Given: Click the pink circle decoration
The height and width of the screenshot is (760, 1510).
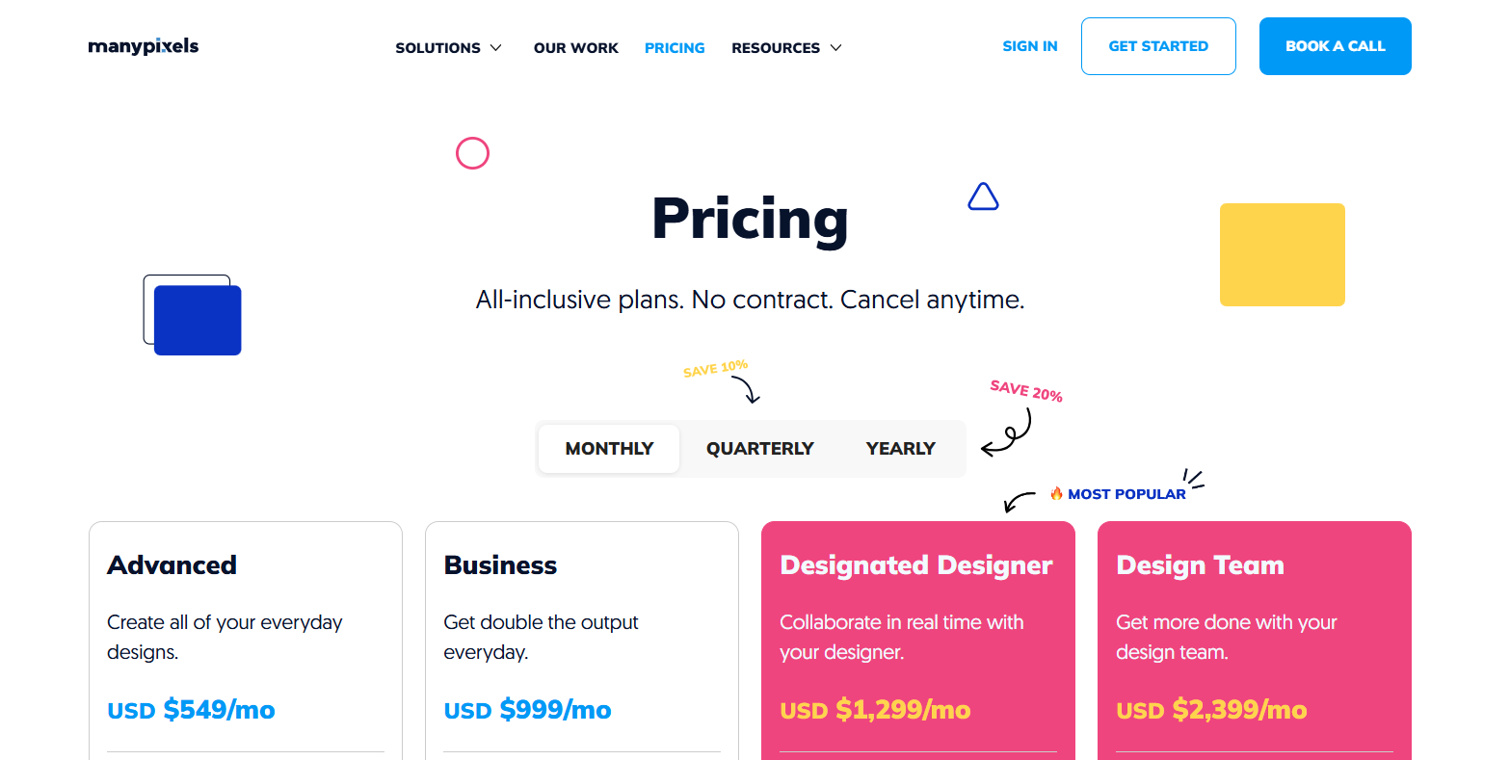Looking at the screenshot, I should [472, 153].
